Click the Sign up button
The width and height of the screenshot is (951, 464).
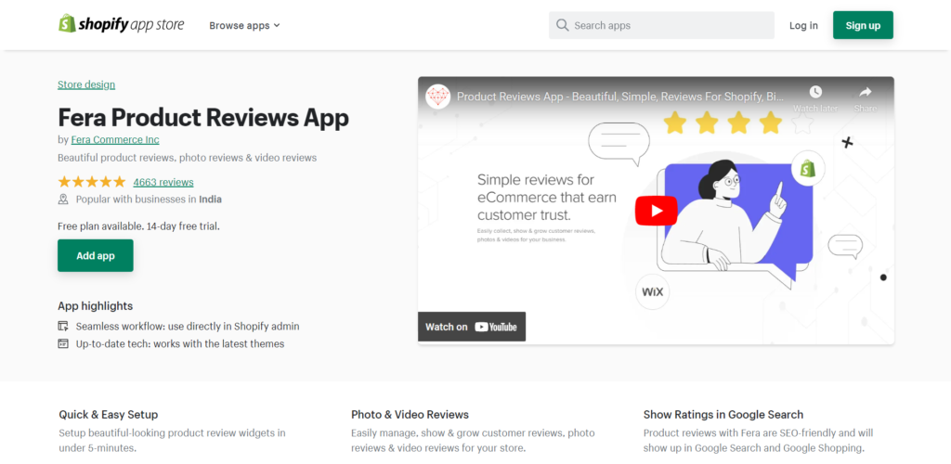[x=863, y=25]
